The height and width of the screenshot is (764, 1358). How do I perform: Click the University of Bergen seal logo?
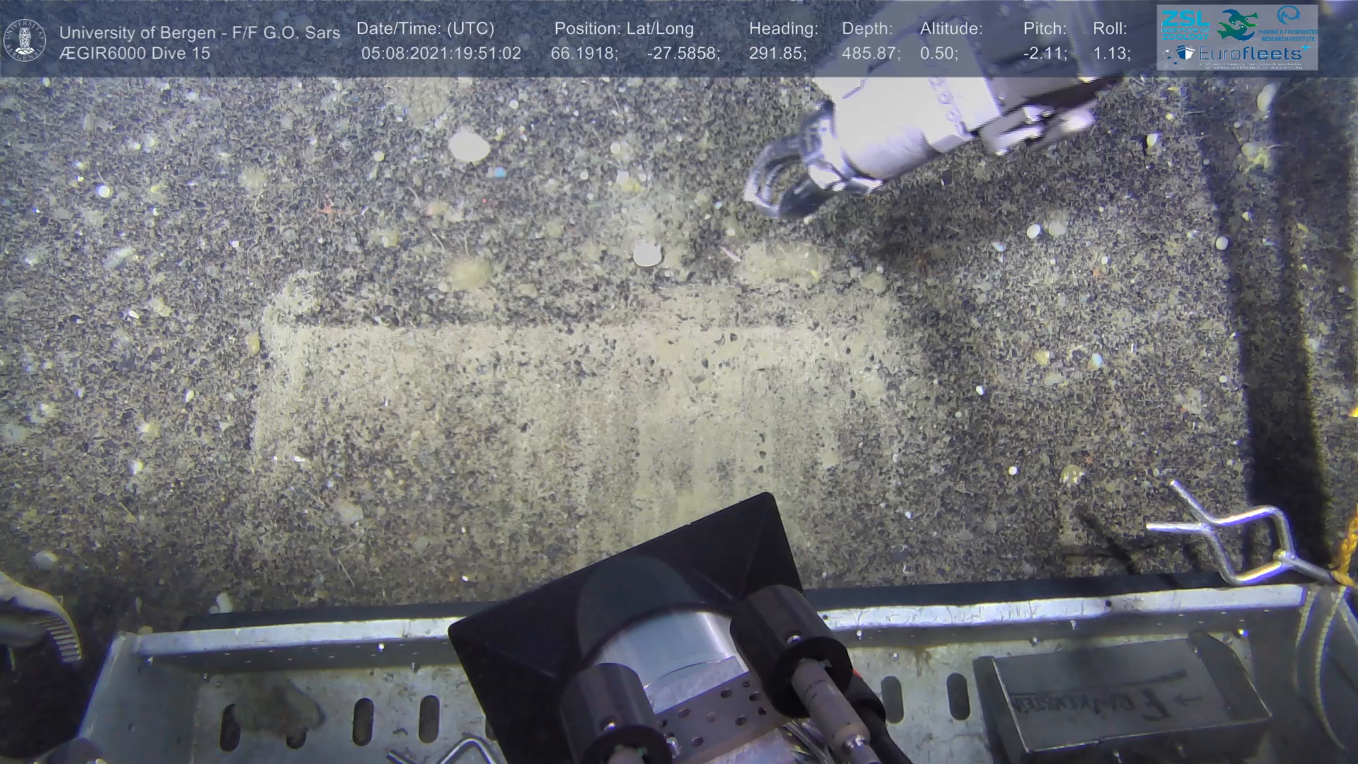[x=25, y=40]
